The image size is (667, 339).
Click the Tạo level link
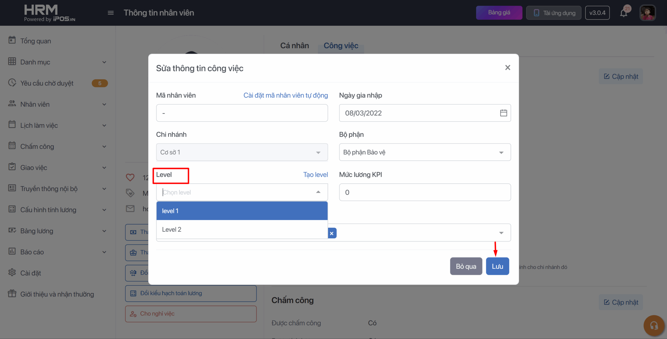pyautogui.click(x=315, y=175)
